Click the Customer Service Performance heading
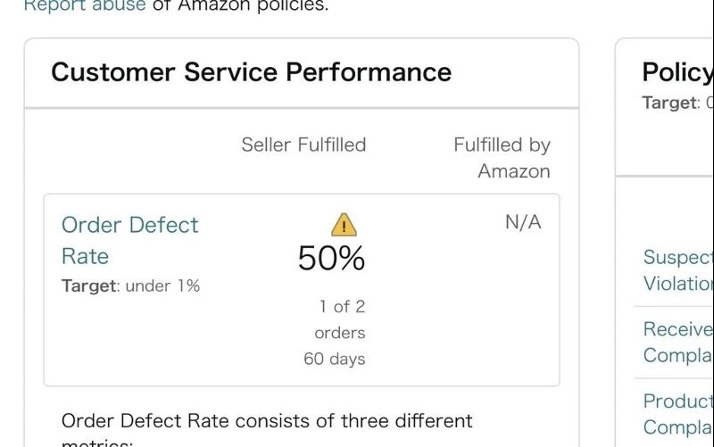The width and height of the screenshot is (714, 447). pos(251,72)
